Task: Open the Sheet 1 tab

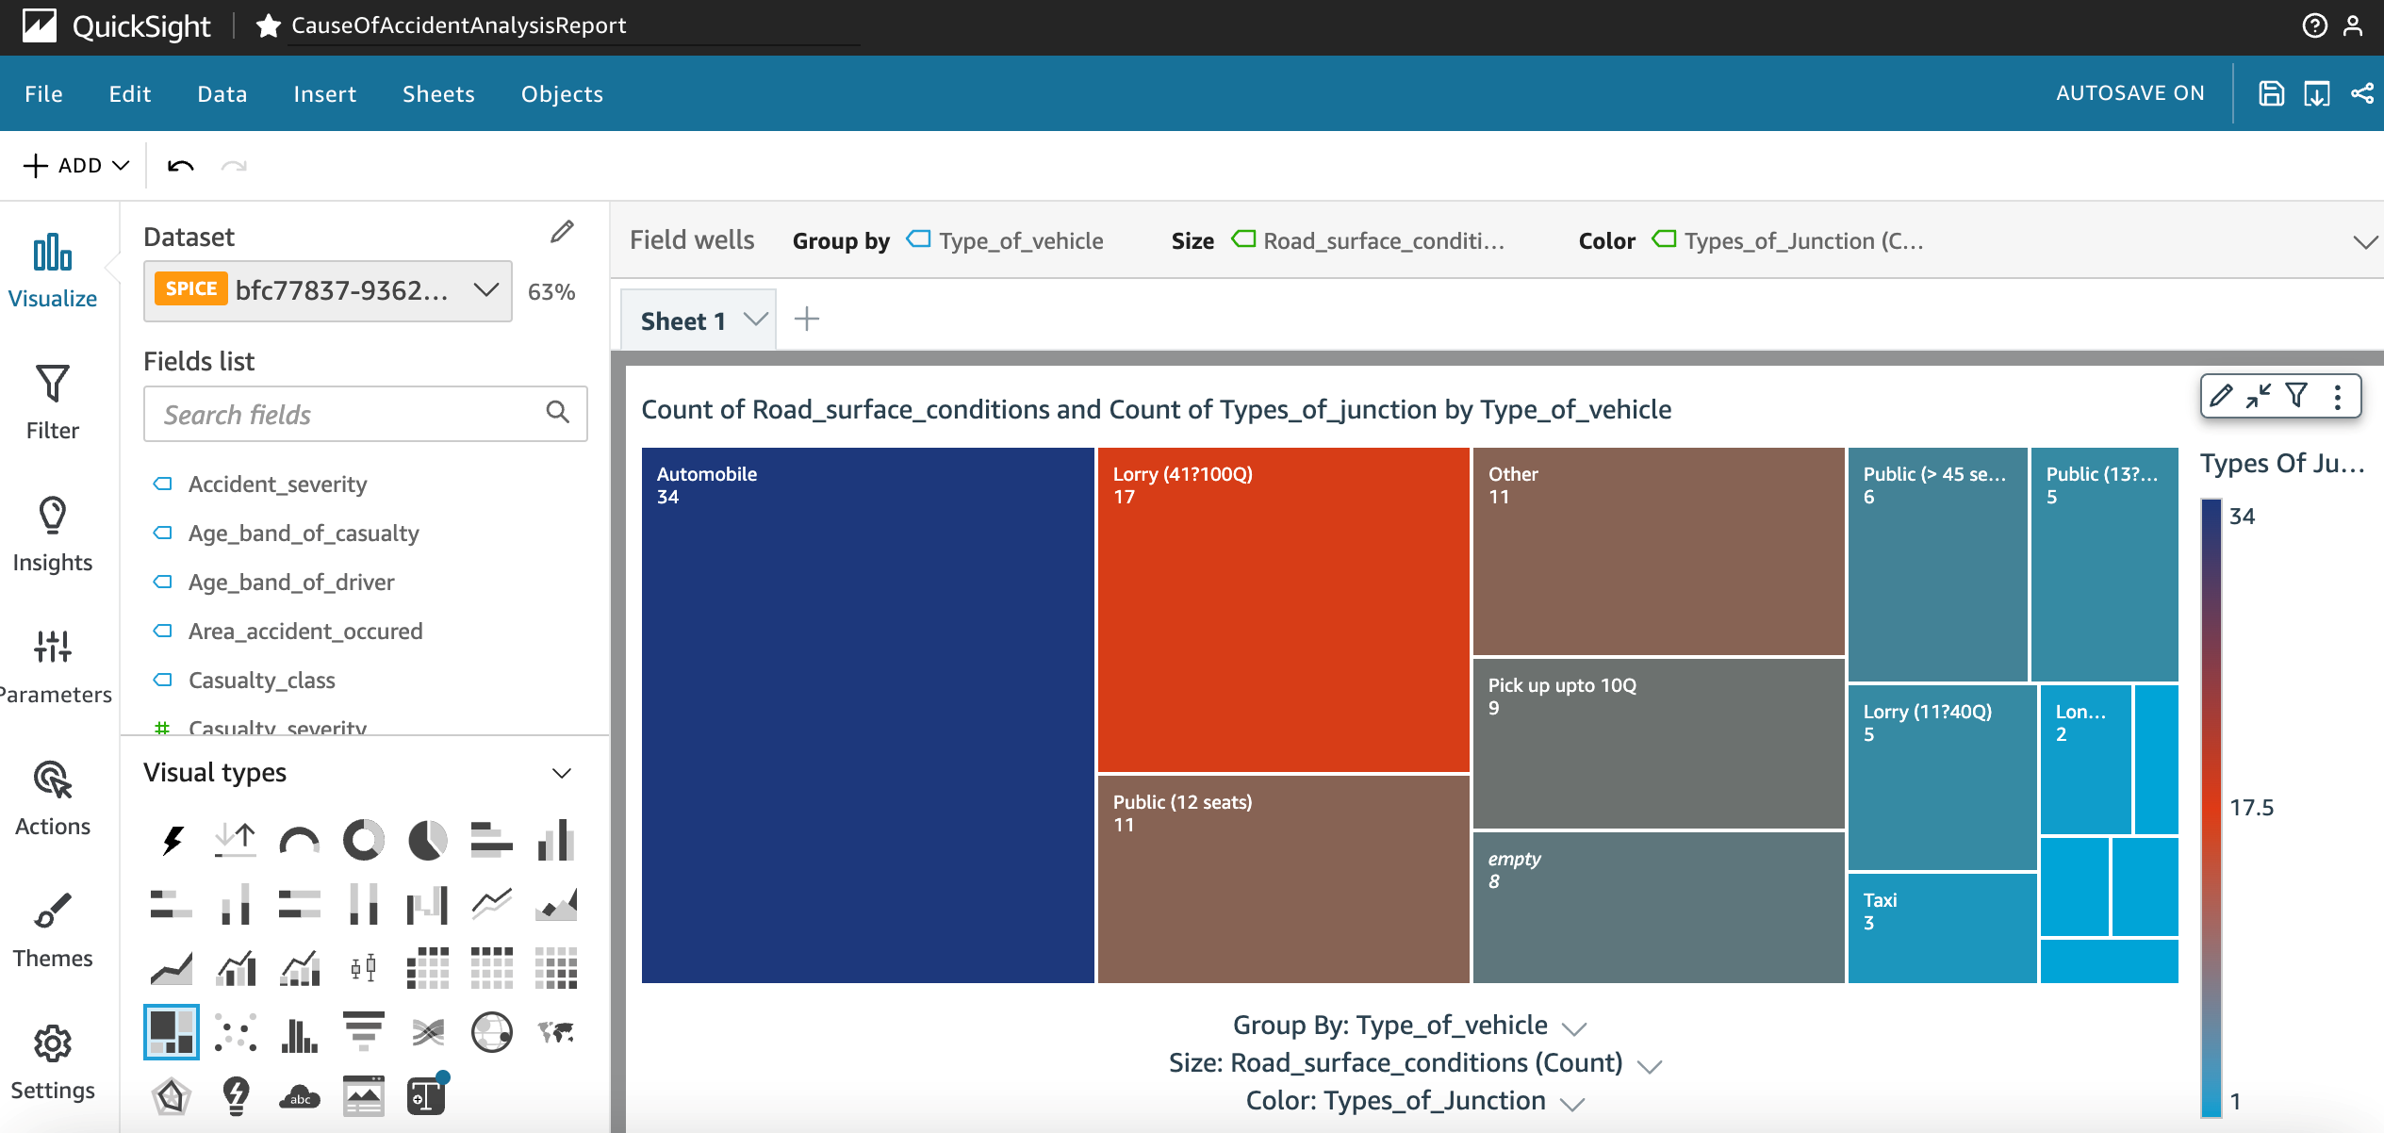Action: 683,321
